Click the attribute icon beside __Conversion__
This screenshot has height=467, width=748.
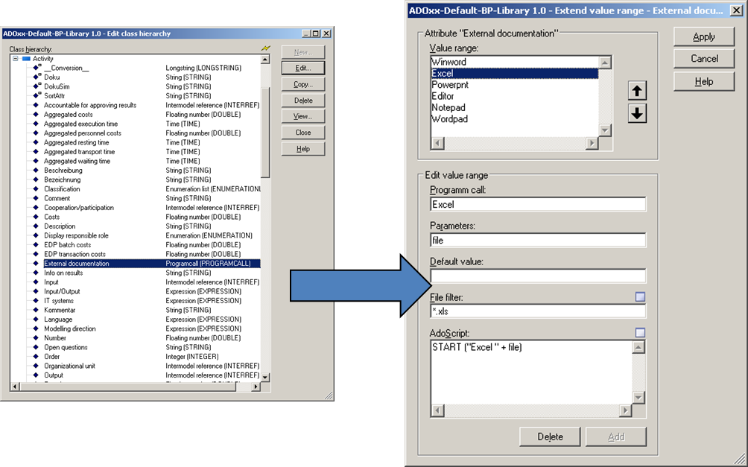(x=37, y=68)
